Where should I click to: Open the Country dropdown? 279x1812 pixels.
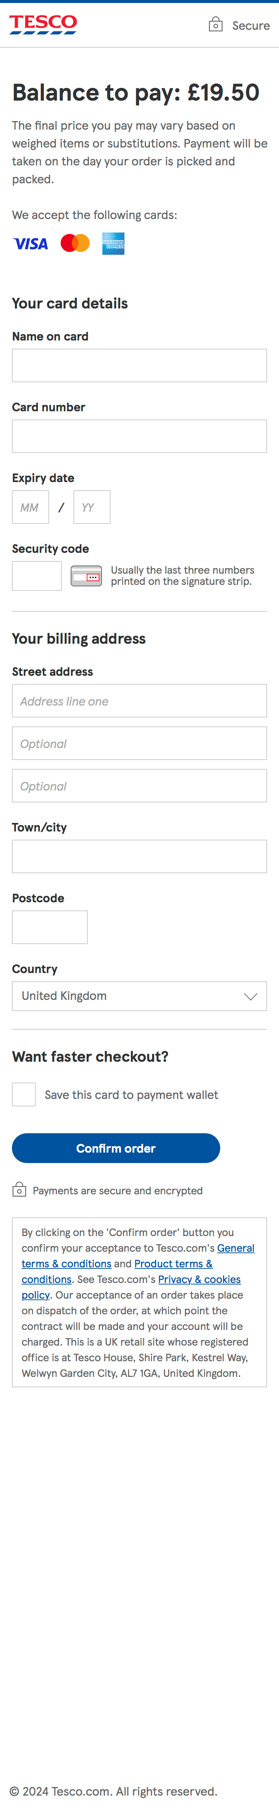[139, 996]
